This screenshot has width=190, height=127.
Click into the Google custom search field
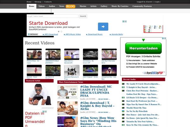pos(53,16)
